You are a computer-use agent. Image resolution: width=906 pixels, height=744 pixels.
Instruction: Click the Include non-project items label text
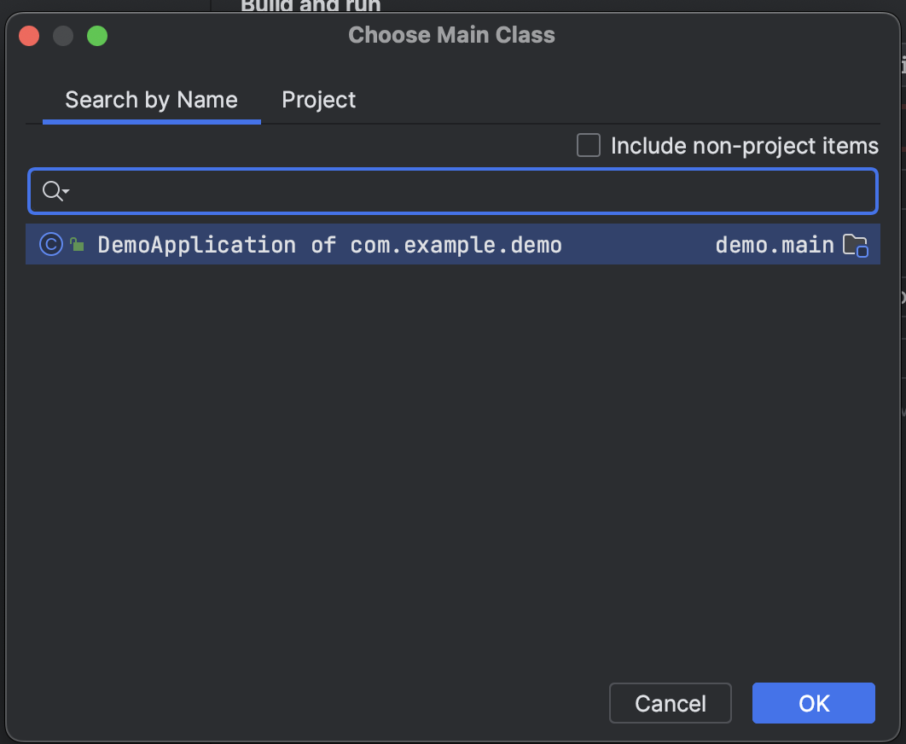pos(744,146)
